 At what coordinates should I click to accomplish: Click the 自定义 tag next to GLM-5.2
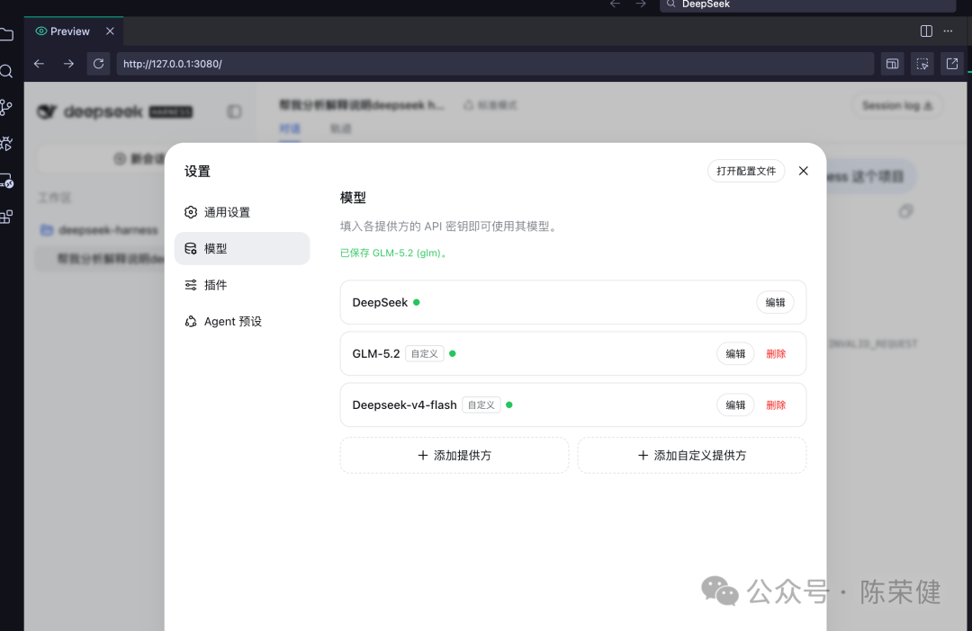click(x=425, y=353)
